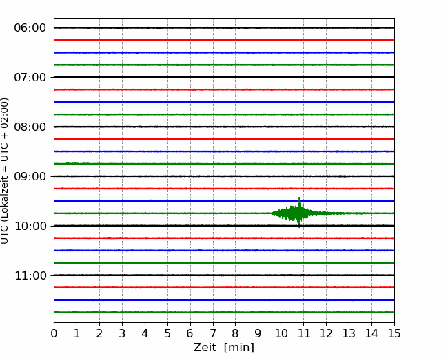
Task: Click the x-axis tick label 12
Action: tap(326, 333)
